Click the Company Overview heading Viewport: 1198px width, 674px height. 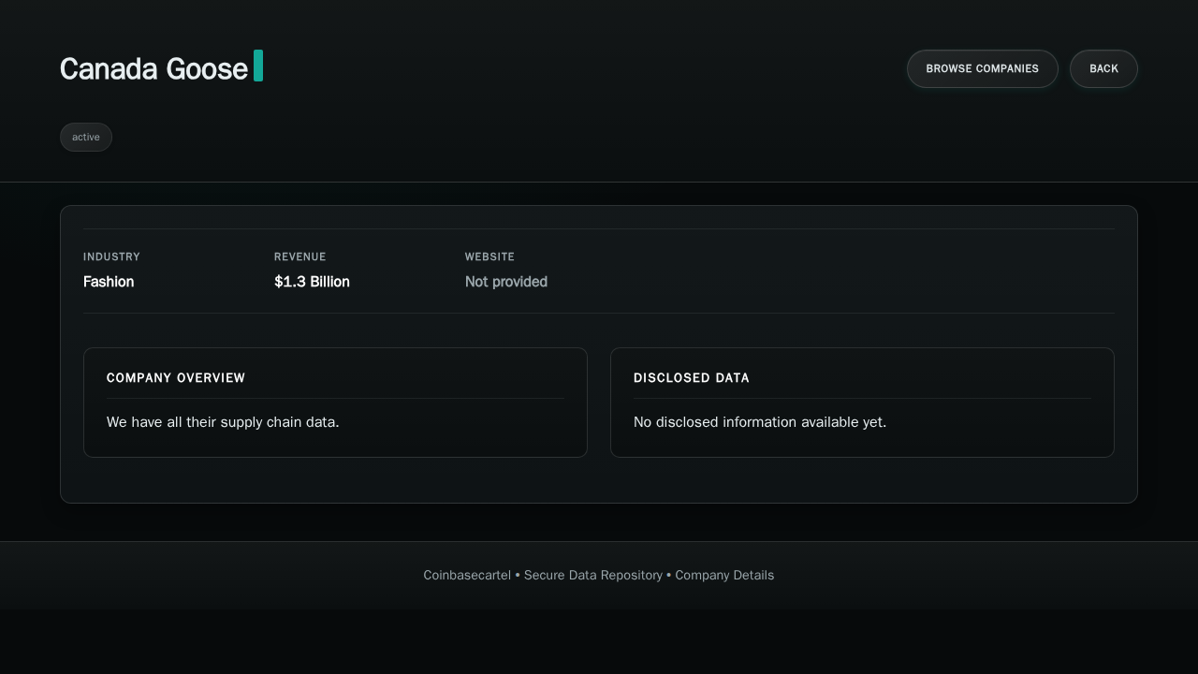176,378
